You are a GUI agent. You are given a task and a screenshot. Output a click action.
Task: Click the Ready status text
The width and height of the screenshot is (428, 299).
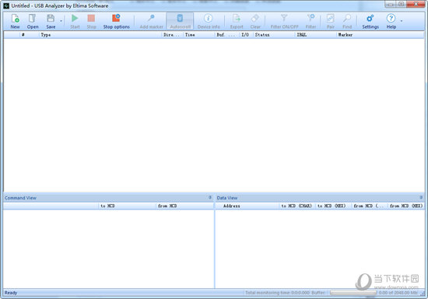(11, 293)
